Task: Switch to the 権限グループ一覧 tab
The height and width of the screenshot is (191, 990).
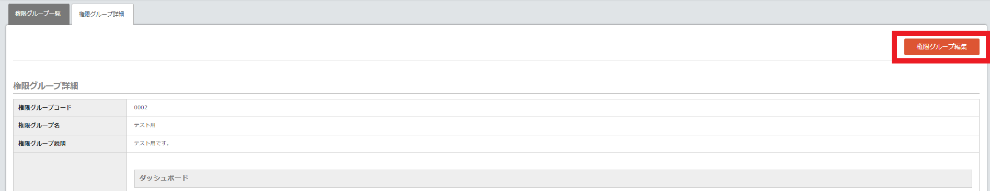Action: [x=38, y=14]
